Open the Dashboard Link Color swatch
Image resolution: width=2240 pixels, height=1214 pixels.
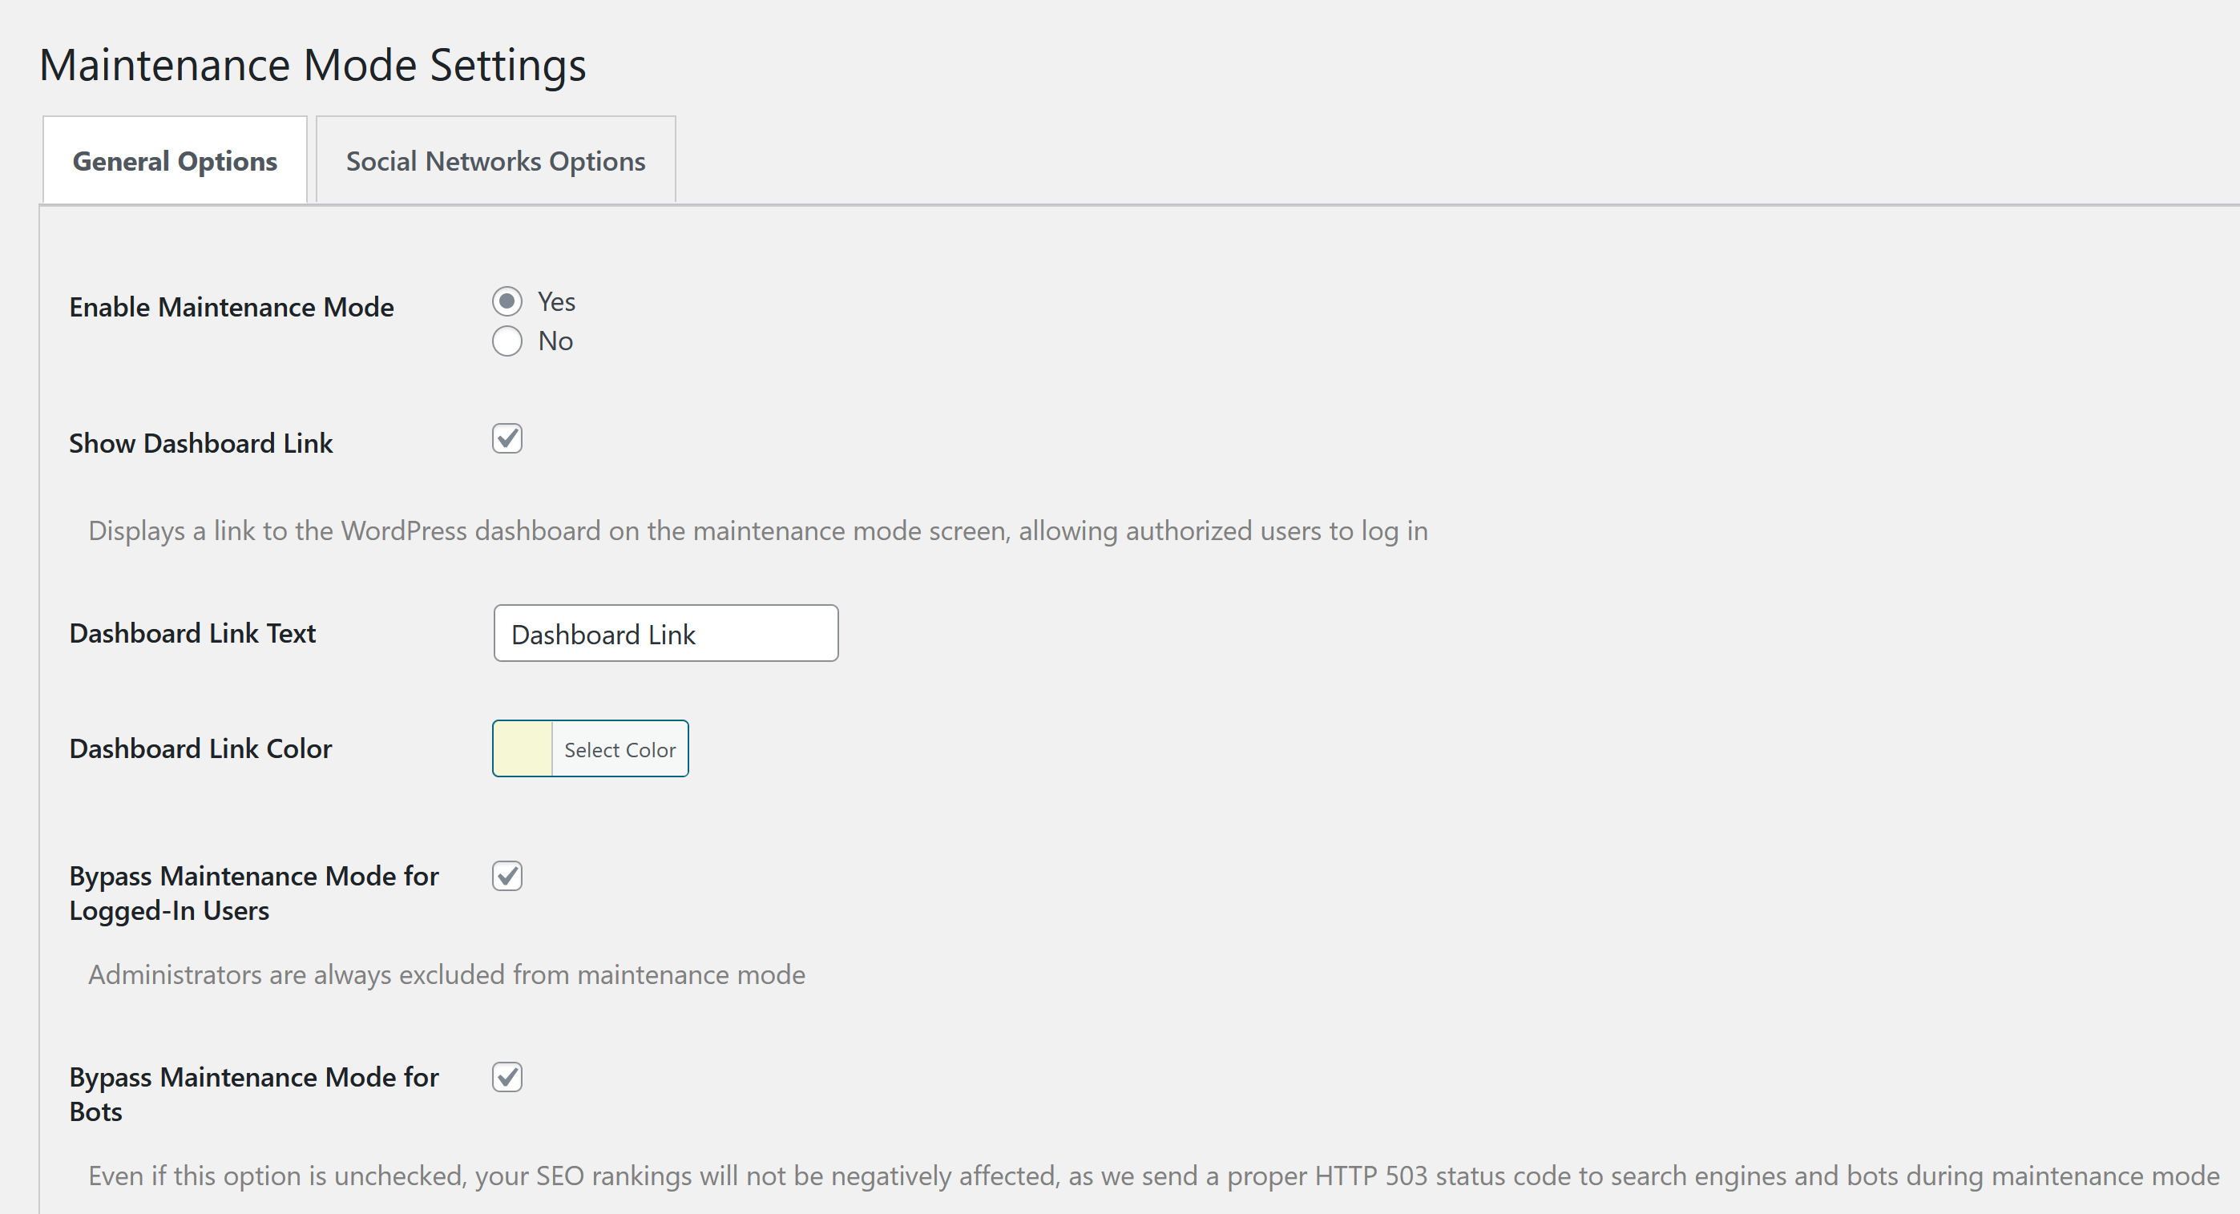pyautogui.click(x=523, y=748)
